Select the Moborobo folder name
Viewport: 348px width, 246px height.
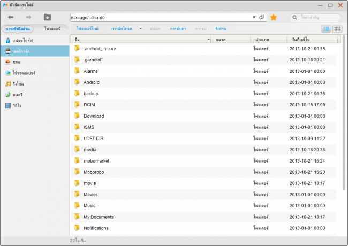(x=94, y=172)
